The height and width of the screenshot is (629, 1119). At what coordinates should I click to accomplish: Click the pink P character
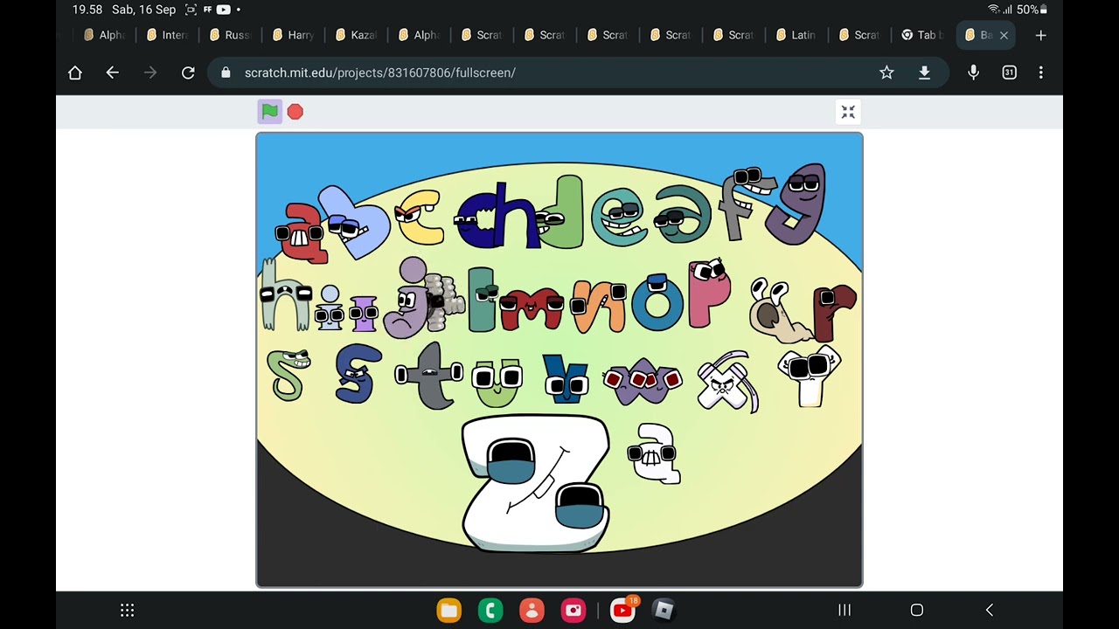click(x=709, y=293)
